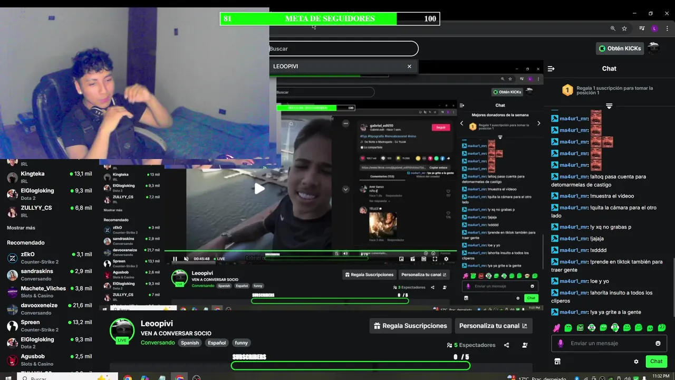
Task: Open ElGlogloking Dota 2 channel under Kingteka
Action: pyautogui.click(x=49, y=194)
